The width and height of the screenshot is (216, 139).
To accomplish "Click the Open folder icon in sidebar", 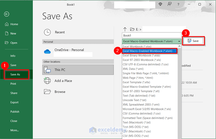I will coord(7,43).
